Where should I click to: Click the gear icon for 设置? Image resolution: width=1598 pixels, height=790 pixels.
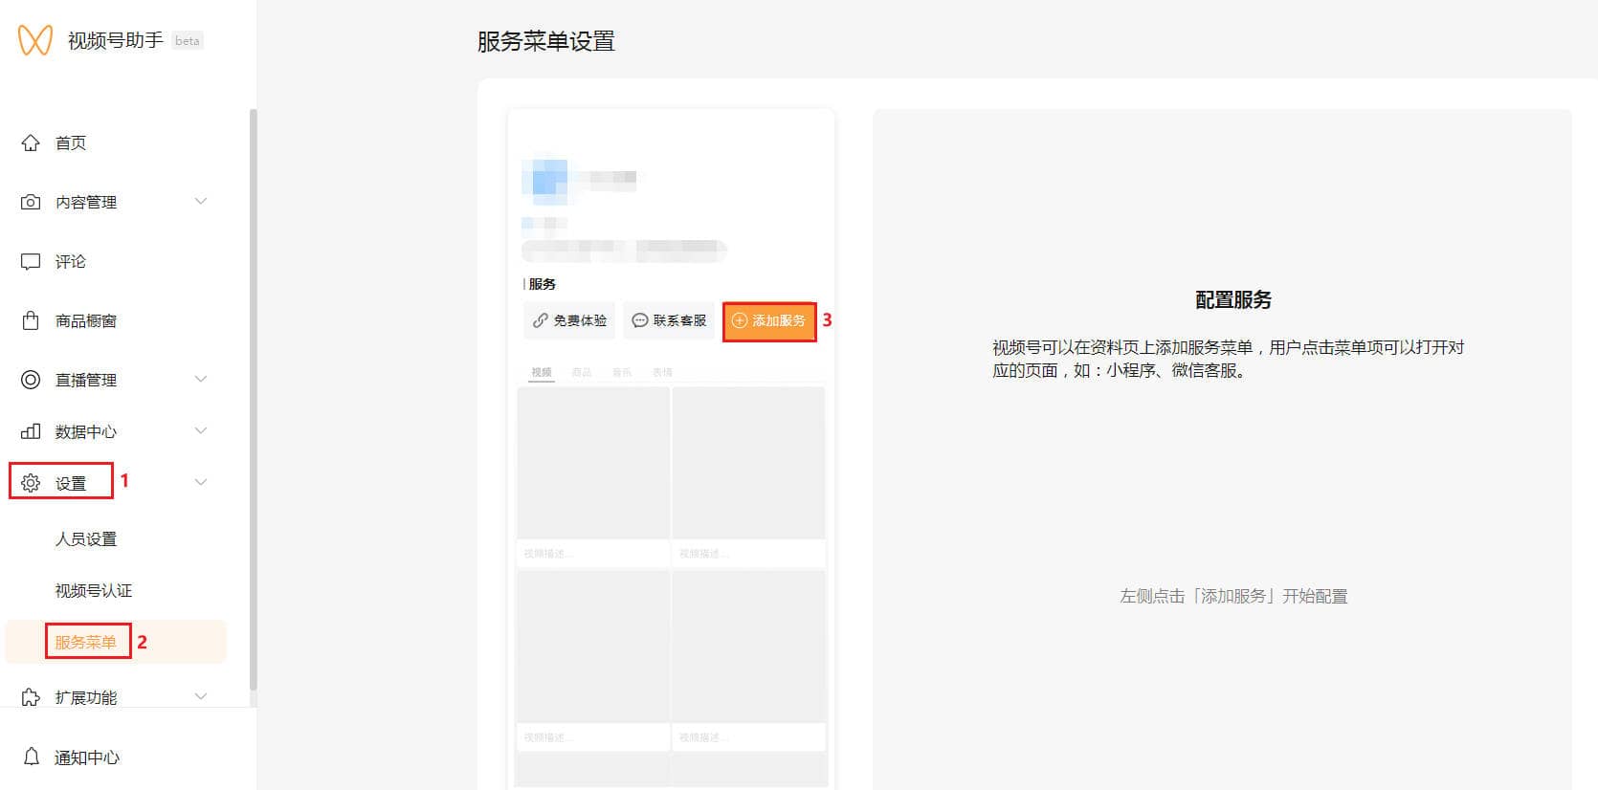(31, 483)
